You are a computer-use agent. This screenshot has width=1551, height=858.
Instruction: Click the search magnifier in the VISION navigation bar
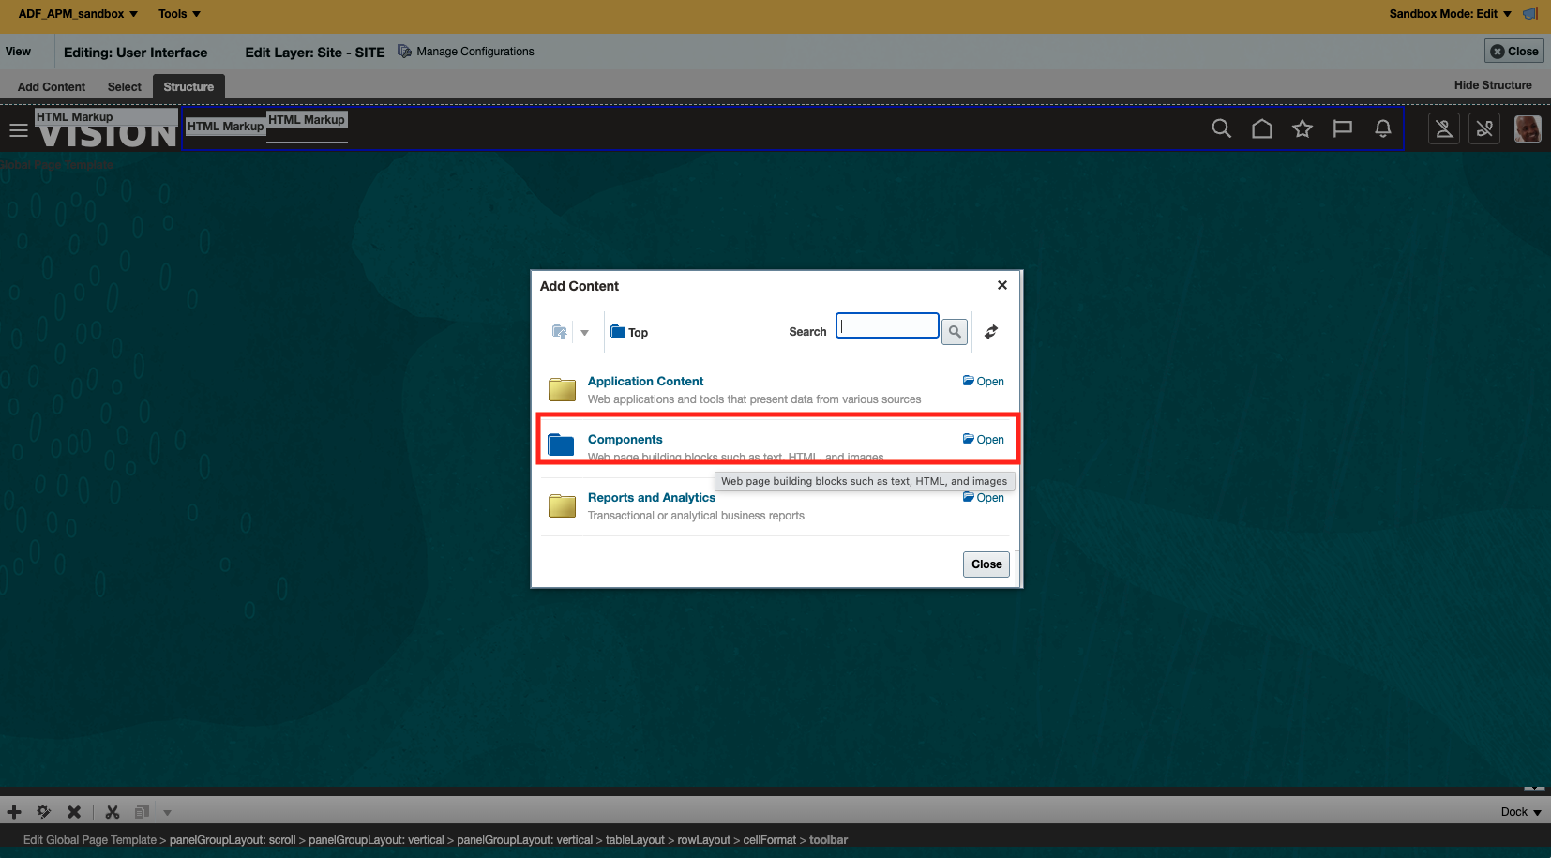pyautogui.click(x=1221, y=128)
